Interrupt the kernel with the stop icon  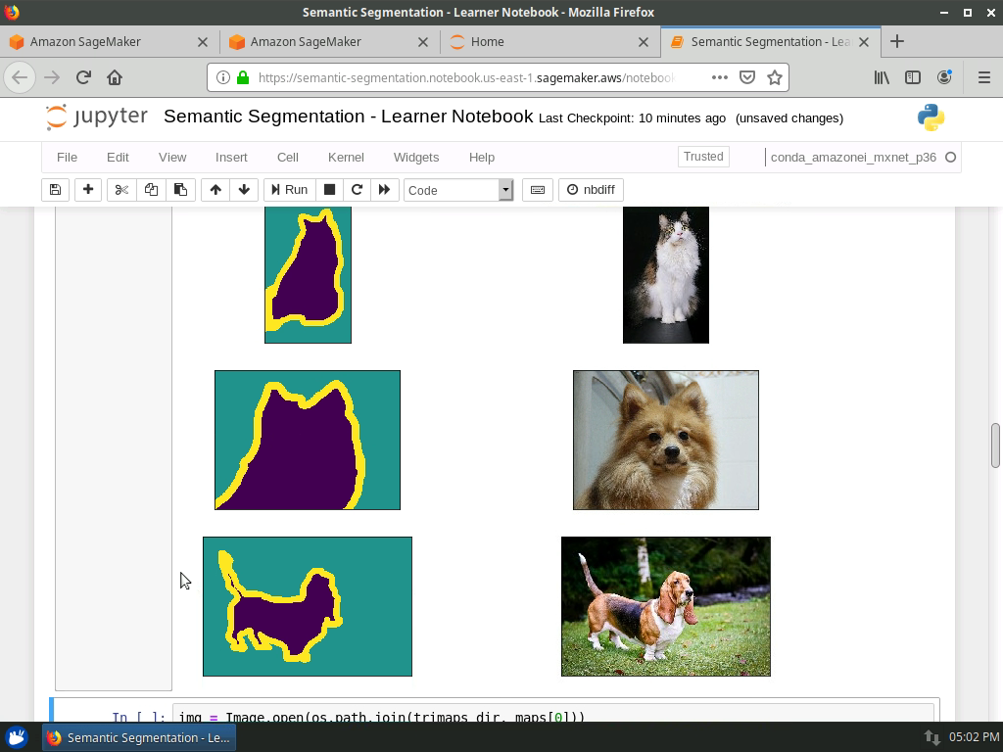point(329,190)
